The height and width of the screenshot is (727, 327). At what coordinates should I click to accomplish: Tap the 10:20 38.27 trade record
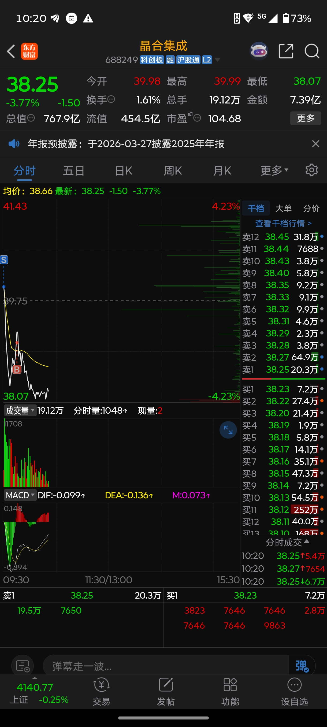click(x=283, y=568)
